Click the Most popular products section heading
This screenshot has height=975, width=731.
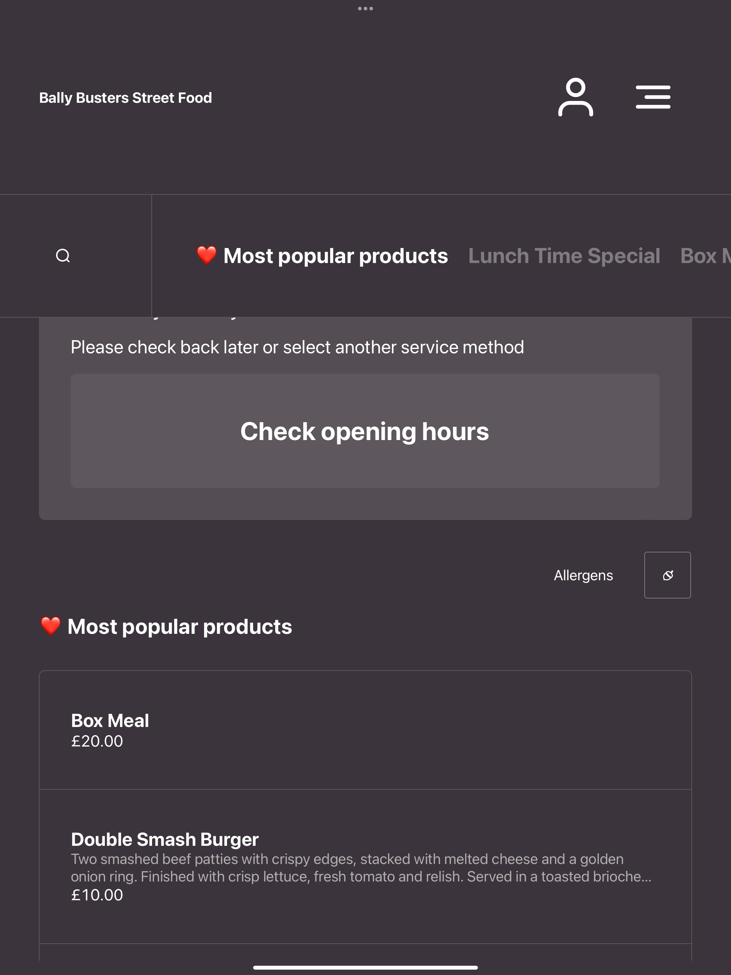coord(166,626)
